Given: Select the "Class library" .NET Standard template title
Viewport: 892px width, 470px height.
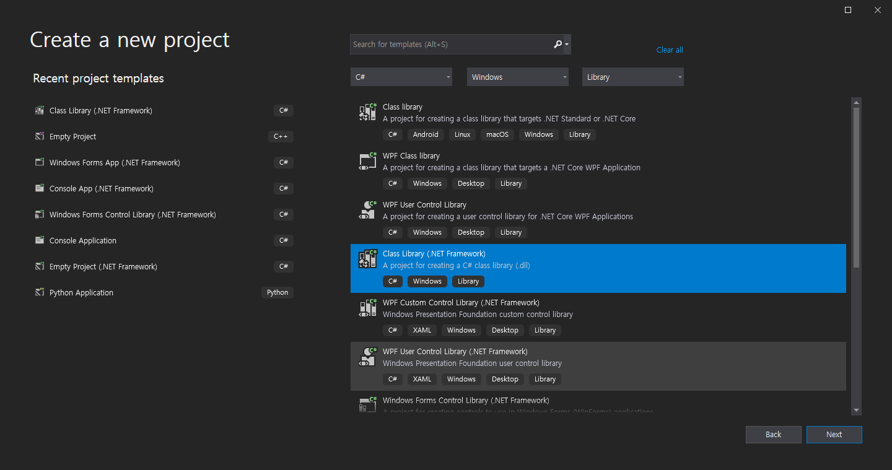Looking at the screenshot, I should point(403,107).
